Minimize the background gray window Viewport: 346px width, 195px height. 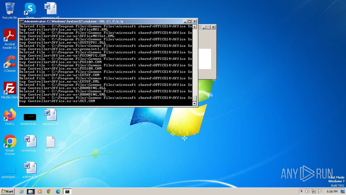pyautogui.click(x=204, y=27)
